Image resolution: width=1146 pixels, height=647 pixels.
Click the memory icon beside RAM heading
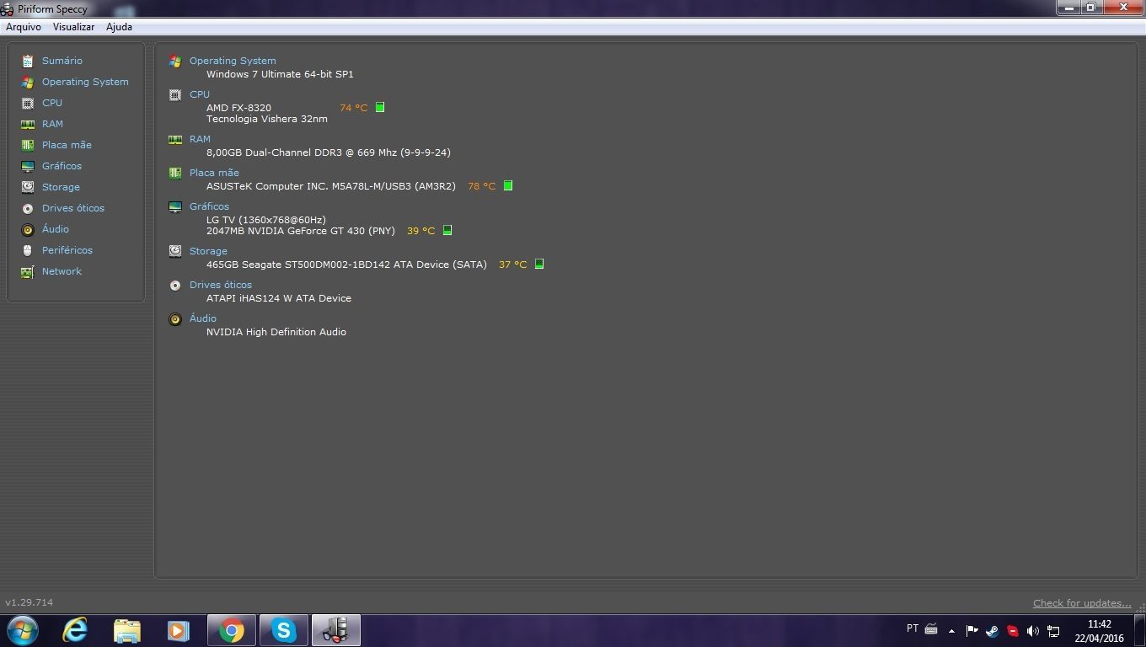(x=175, y=139)
